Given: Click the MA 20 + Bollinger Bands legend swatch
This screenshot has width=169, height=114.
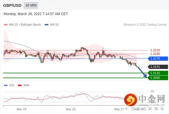Looking at the screenshot, I should tap(6, 25).
